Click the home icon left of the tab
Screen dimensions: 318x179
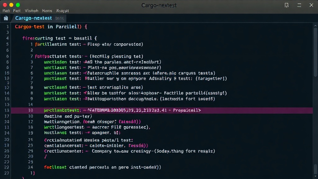point(6,18)
